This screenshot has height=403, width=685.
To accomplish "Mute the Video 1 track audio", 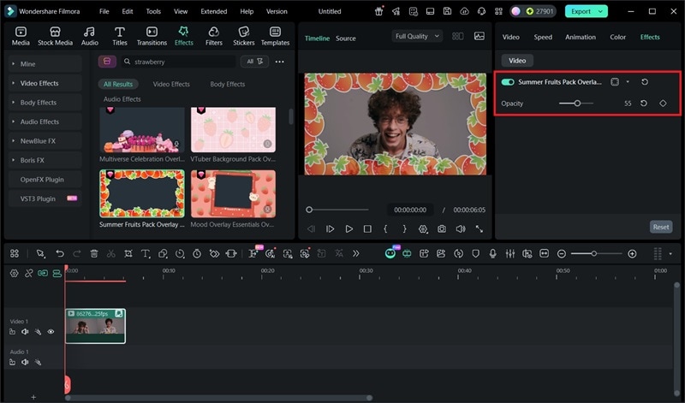I will 25,331.
